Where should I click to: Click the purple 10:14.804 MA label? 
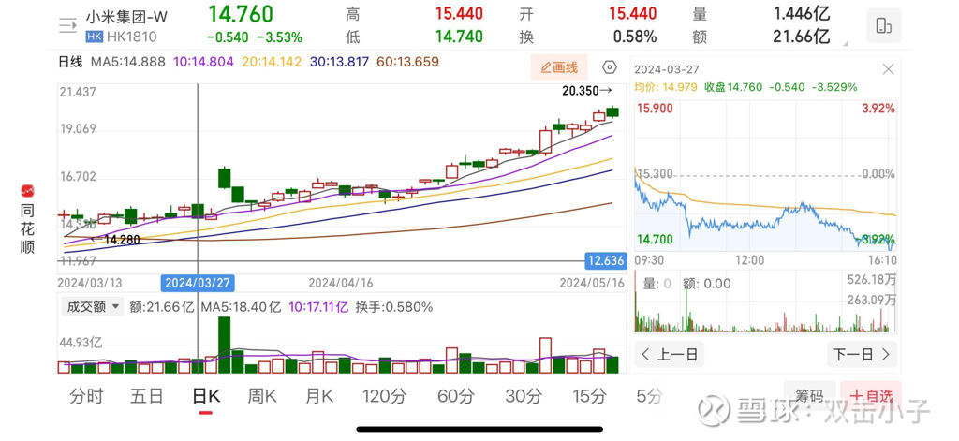click(x=203, y=62)
